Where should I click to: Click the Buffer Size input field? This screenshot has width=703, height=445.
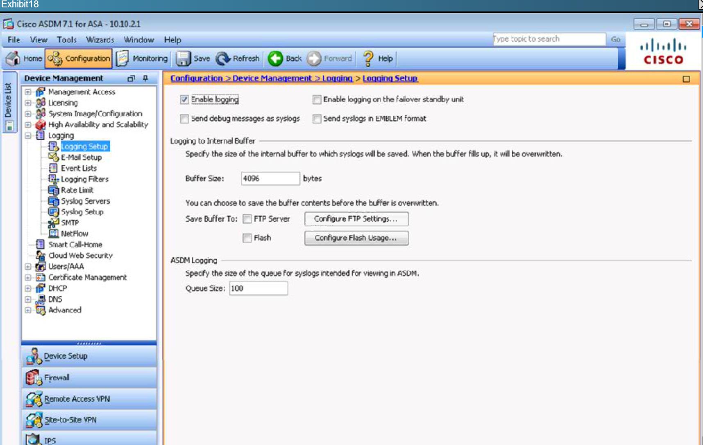coord(270,178)
